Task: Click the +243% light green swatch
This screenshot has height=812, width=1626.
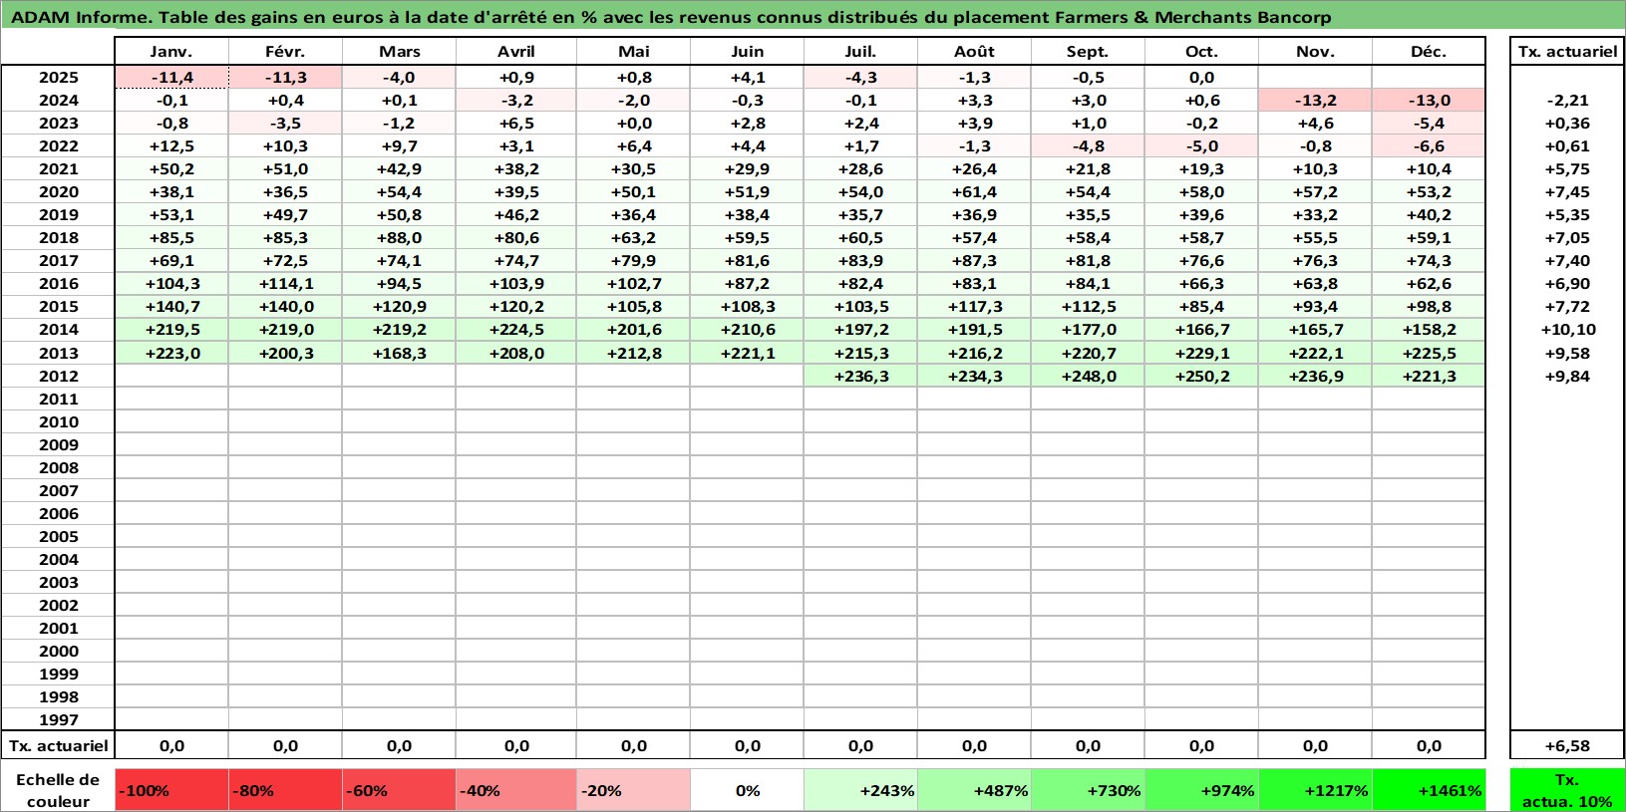Action: coord(860,789)
